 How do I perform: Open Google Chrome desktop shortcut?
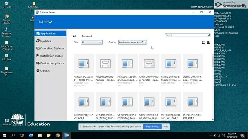point(7,19)
